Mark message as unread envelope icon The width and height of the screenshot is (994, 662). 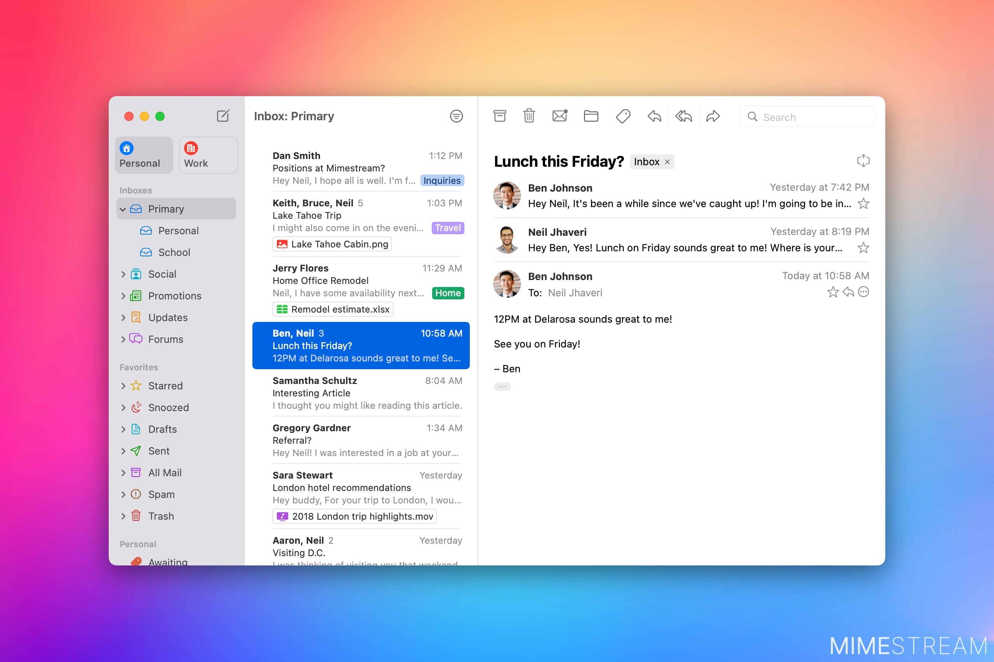560,116
